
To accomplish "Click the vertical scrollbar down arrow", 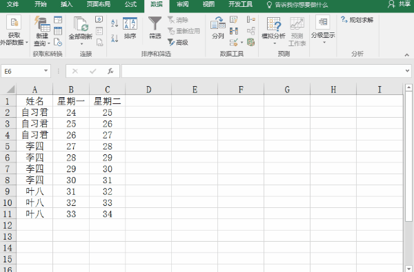I will point(408,268).
